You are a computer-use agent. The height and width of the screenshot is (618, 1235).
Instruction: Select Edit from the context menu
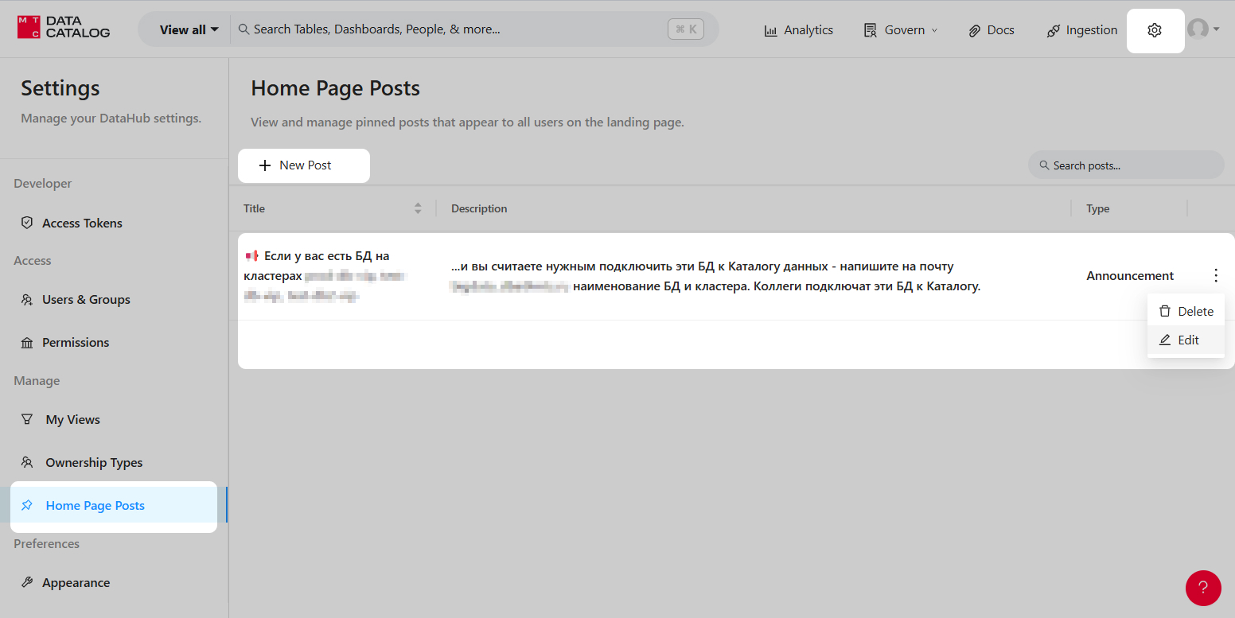click(1186, 340)
